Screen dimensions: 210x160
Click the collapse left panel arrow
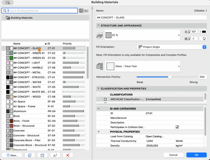(92, 8)
